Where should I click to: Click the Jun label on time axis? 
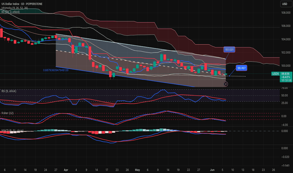tap(212, 170)
